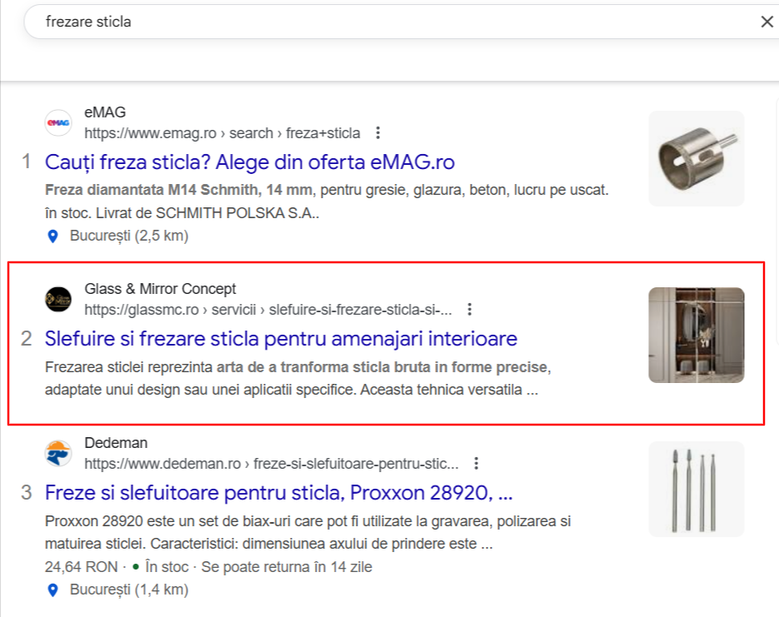Click the location pin next to București (2,5 km)
The height and width of the screenshot is (617, 779).
52,236
